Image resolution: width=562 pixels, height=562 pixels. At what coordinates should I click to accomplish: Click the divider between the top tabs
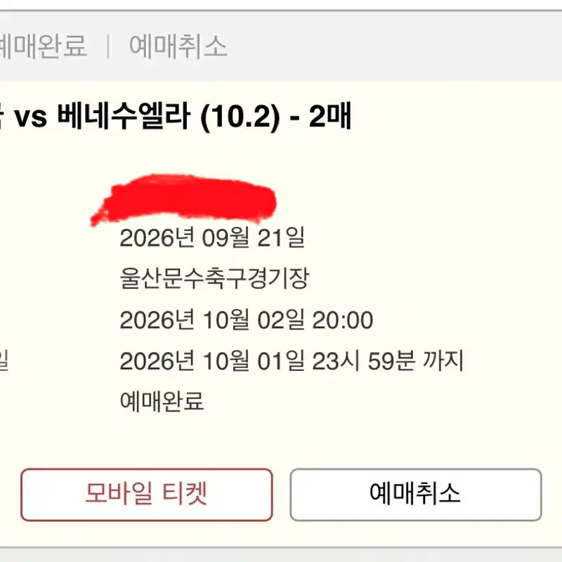[x=108, y=46]
